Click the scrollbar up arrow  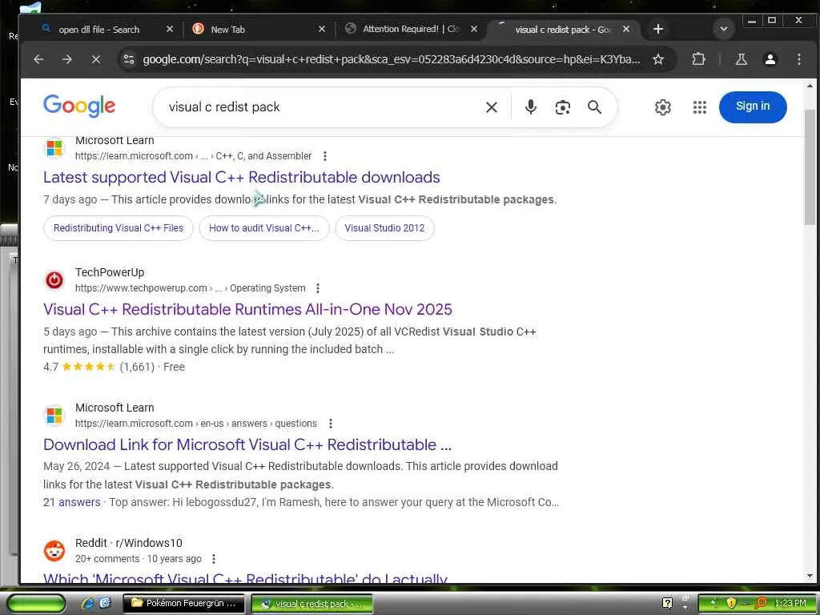(810, 85)
